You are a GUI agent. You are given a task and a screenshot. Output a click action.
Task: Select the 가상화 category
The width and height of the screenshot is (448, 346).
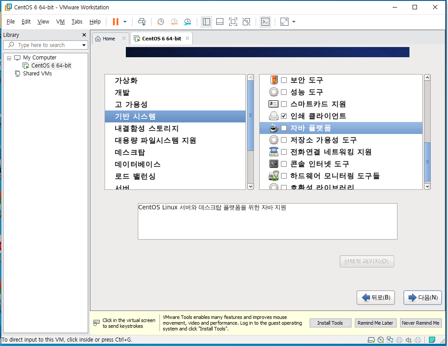tap(175, 81)
